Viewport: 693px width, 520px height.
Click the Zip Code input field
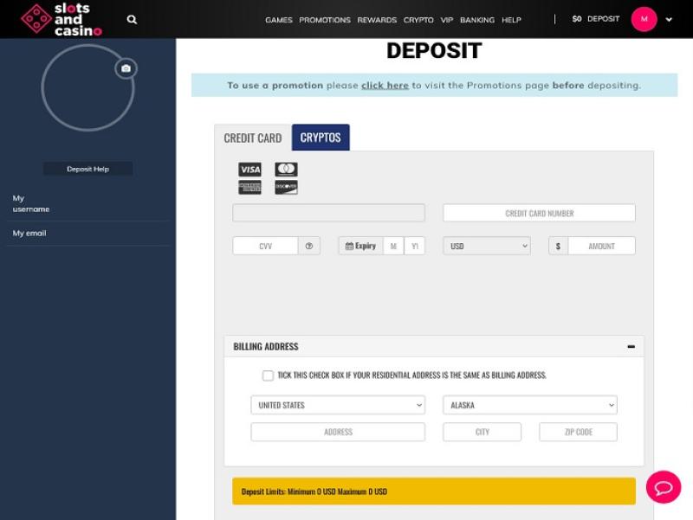point(578,432)
